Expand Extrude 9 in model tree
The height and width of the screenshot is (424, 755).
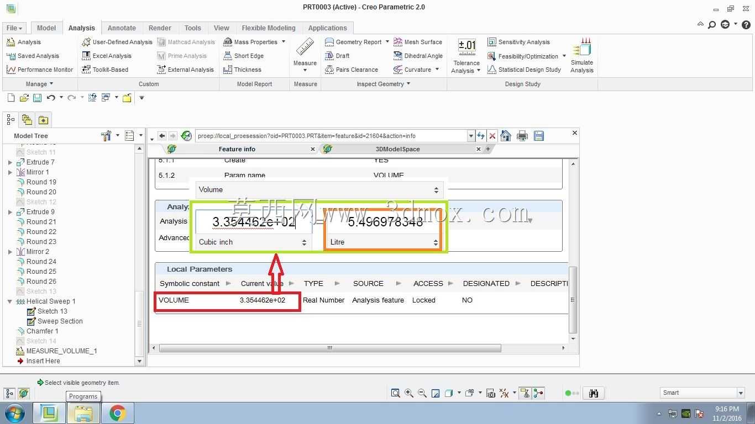point(10,212)
